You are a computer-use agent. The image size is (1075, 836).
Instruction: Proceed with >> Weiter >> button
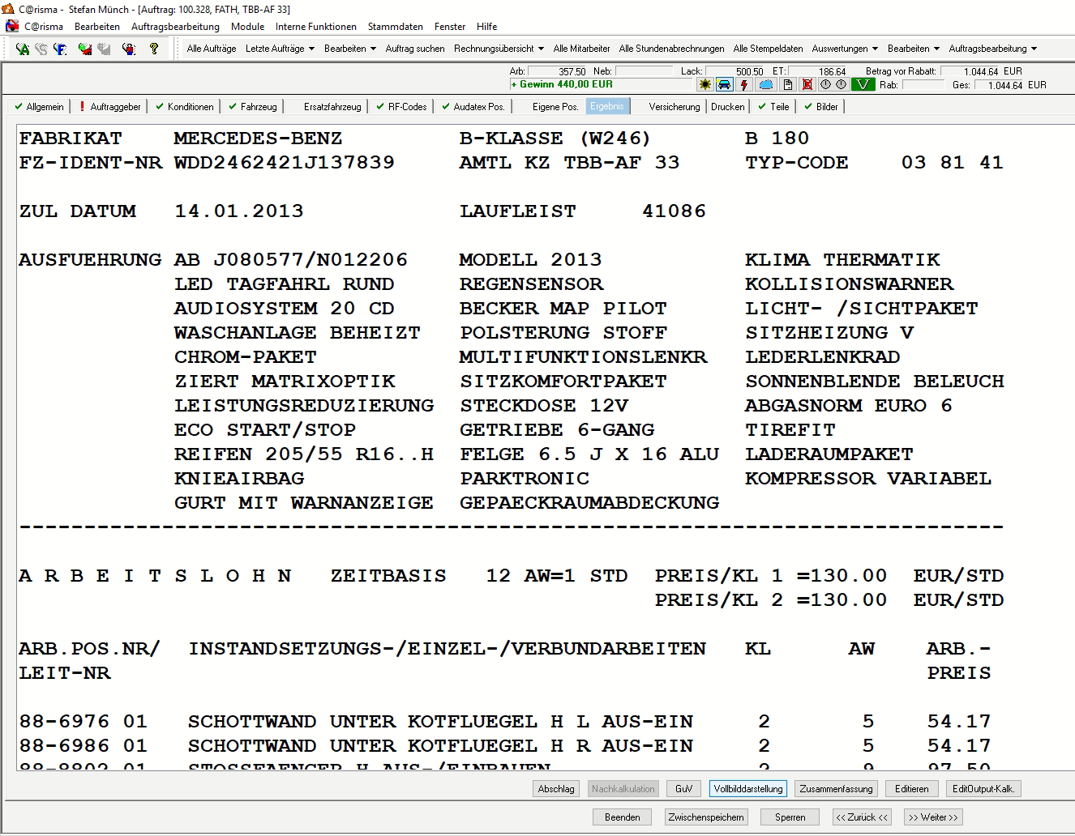933,817
